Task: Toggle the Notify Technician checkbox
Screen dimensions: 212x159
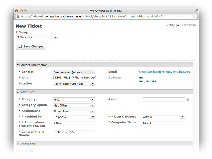Action: (178, 25)
